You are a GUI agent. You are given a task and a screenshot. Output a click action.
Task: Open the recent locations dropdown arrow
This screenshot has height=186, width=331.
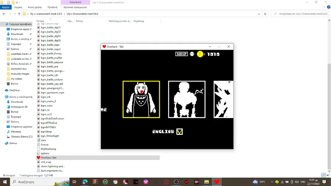(x=15, y=14)
